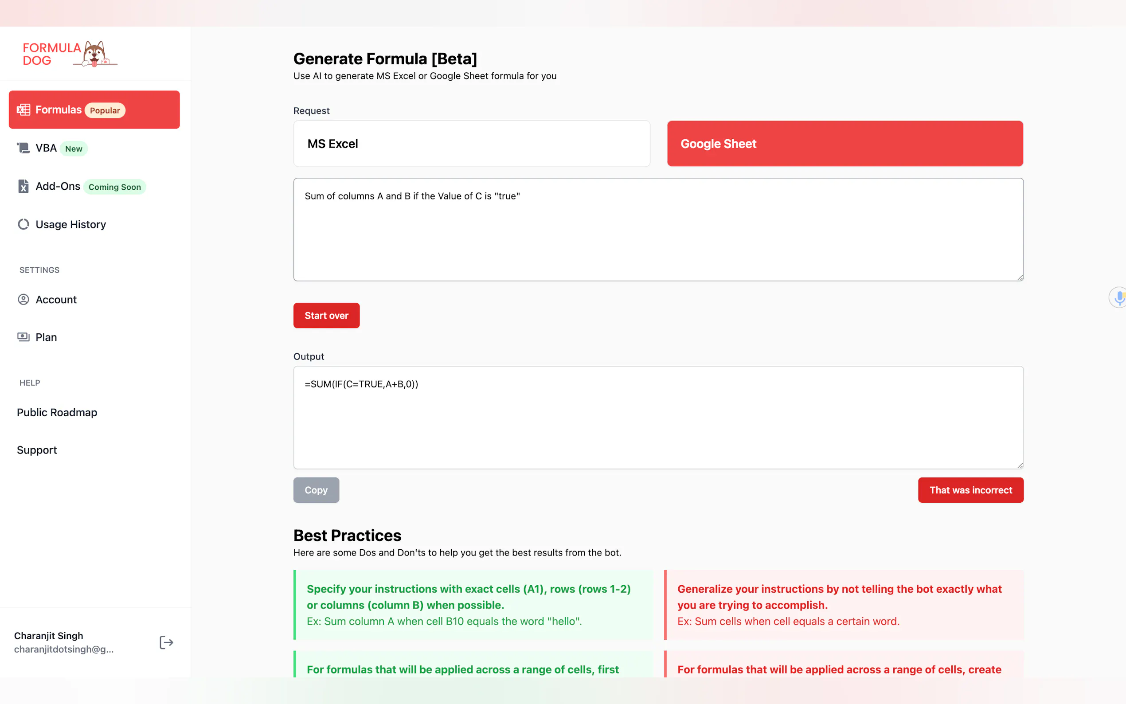Click the Usage History circle icon
The height and width of the screenshot is (704, 1126).
coord(23,224)
